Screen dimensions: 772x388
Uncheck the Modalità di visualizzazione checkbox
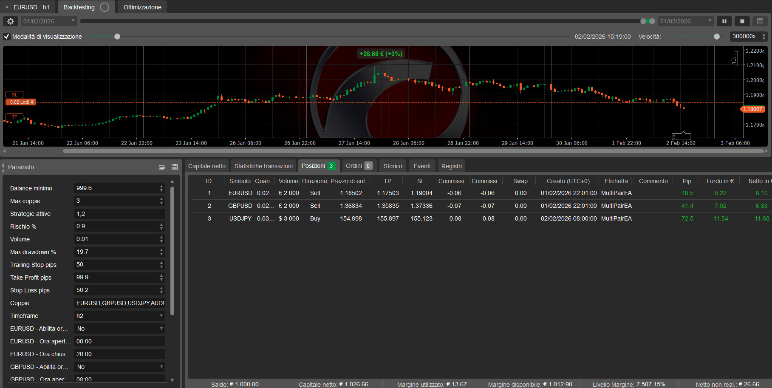[6, 37]
